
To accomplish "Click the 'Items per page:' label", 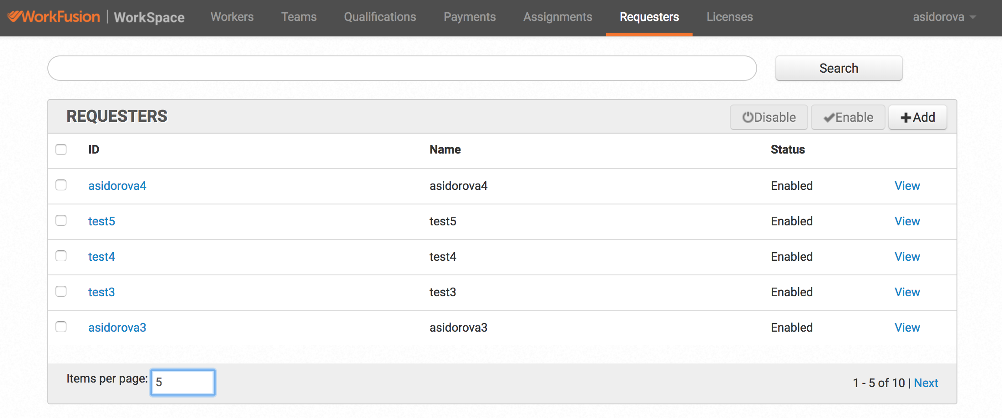I will [x=107, y=379].
